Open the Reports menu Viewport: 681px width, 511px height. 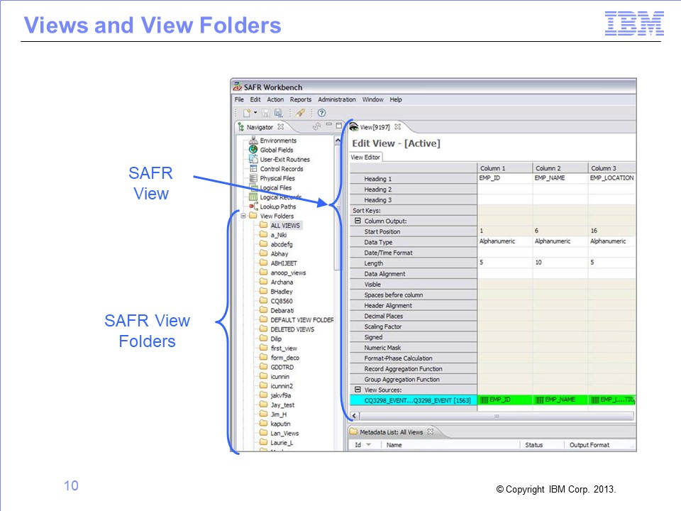pos(301,99)
